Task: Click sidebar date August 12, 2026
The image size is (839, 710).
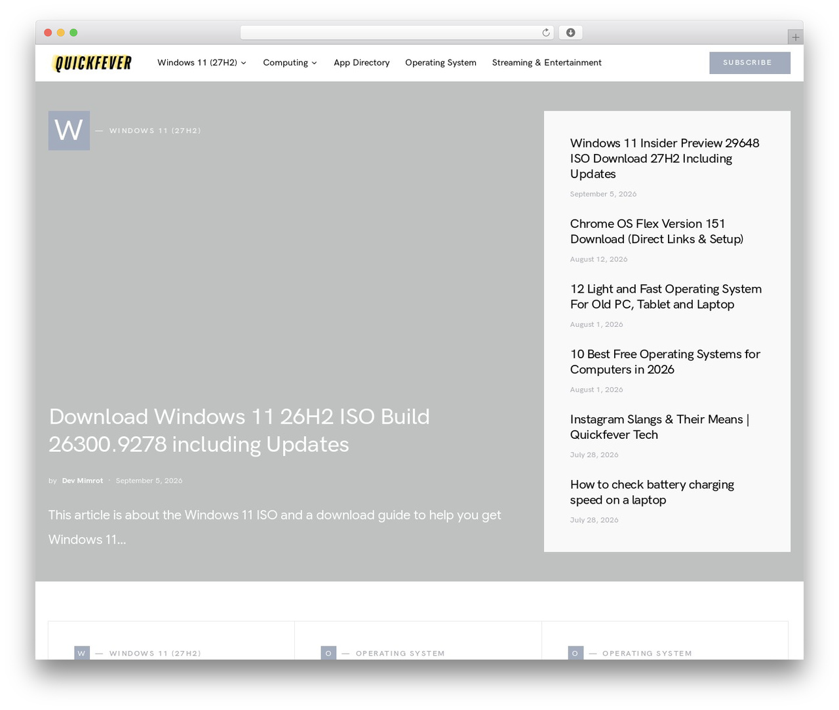Action: [x=598, y=259]
